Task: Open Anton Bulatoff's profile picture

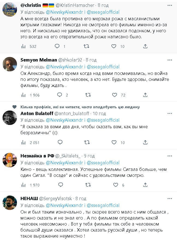Action: tap(10, 118)
